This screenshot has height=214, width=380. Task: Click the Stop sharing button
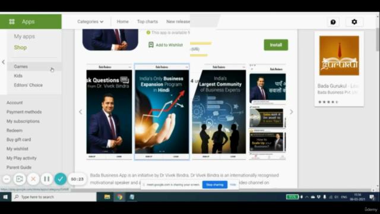point(214,185)
